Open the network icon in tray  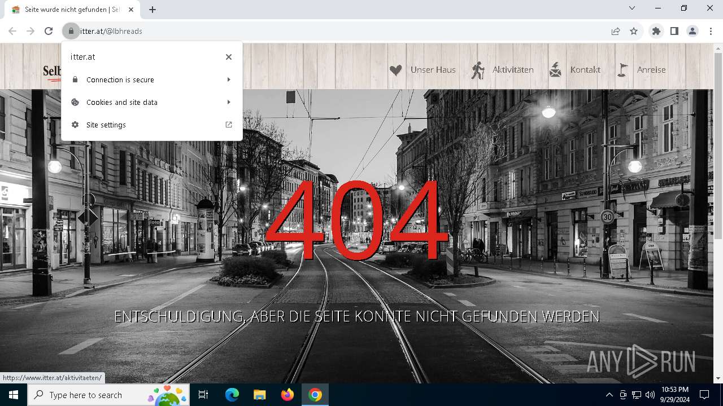(x=637, y=395)
